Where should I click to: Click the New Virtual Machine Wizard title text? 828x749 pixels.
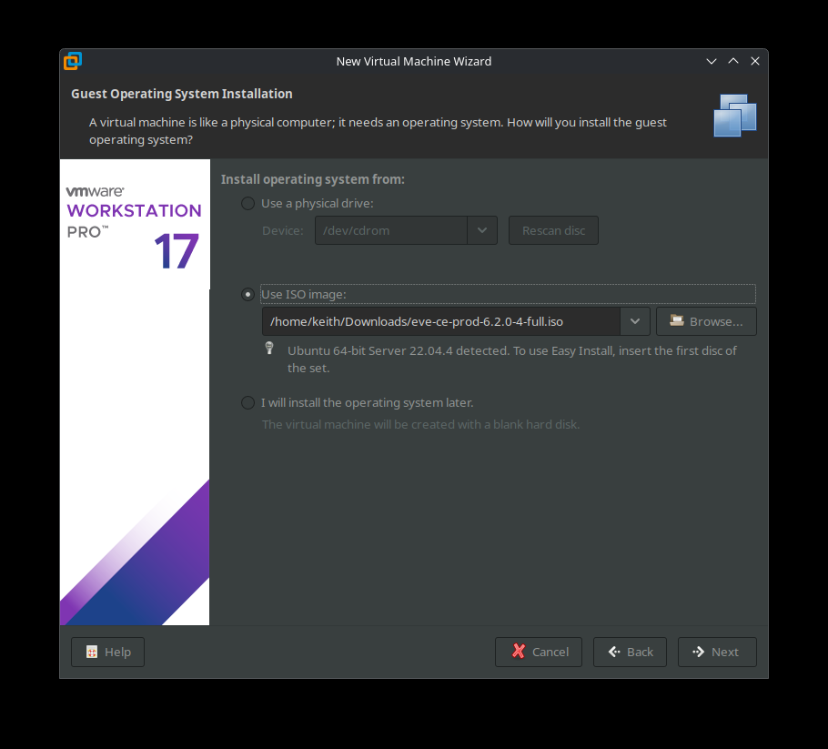click(413, 61)
